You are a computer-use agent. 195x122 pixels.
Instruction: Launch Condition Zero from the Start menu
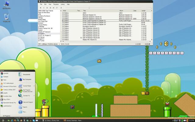point(6,96)
